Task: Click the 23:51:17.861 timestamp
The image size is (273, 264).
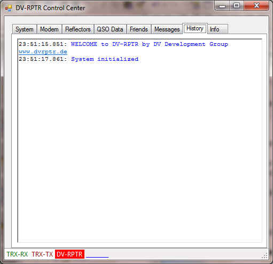Action: (43, 59)
